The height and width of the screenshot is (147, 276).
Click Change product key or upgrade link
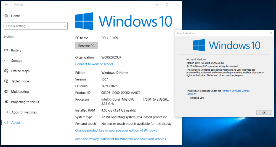click(116, 130)
